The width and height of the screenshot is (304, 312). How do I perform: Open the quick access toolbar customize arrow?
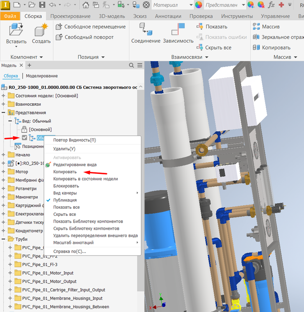click(x=290, y=5)
